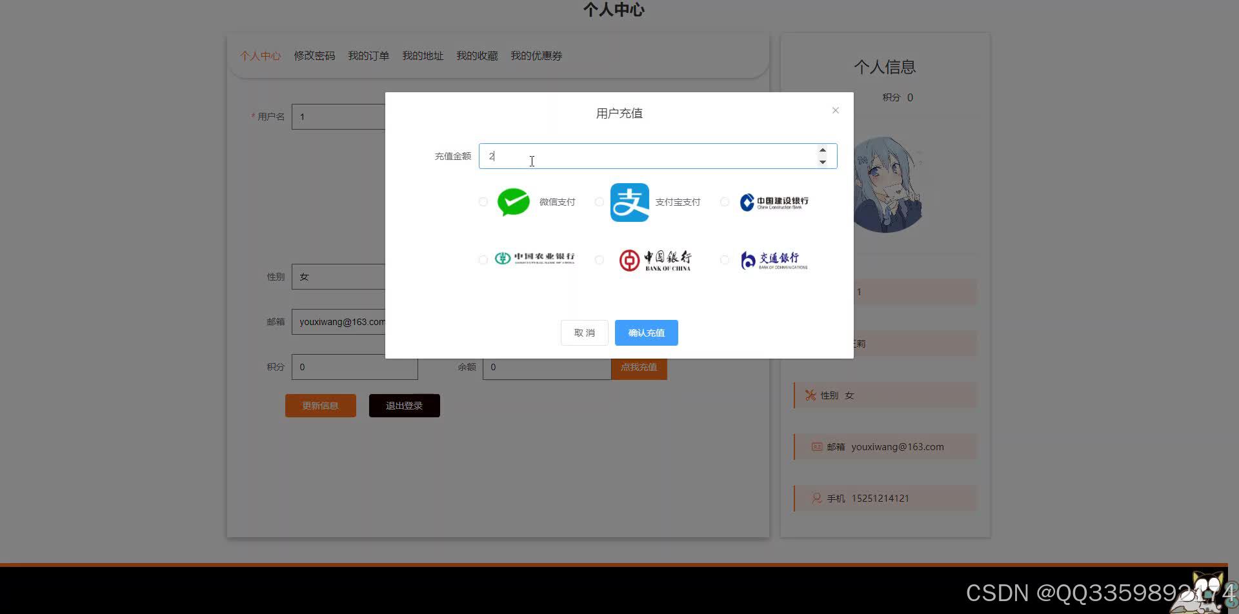Screen dimensions: 1239x614
Task: Select Agricultural Bank of China radio button
Action: [483, 259]
